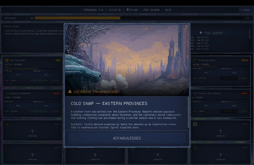Click the happiness bar arrow at right end
Screen dimensions: 254x165
[247, 18]
